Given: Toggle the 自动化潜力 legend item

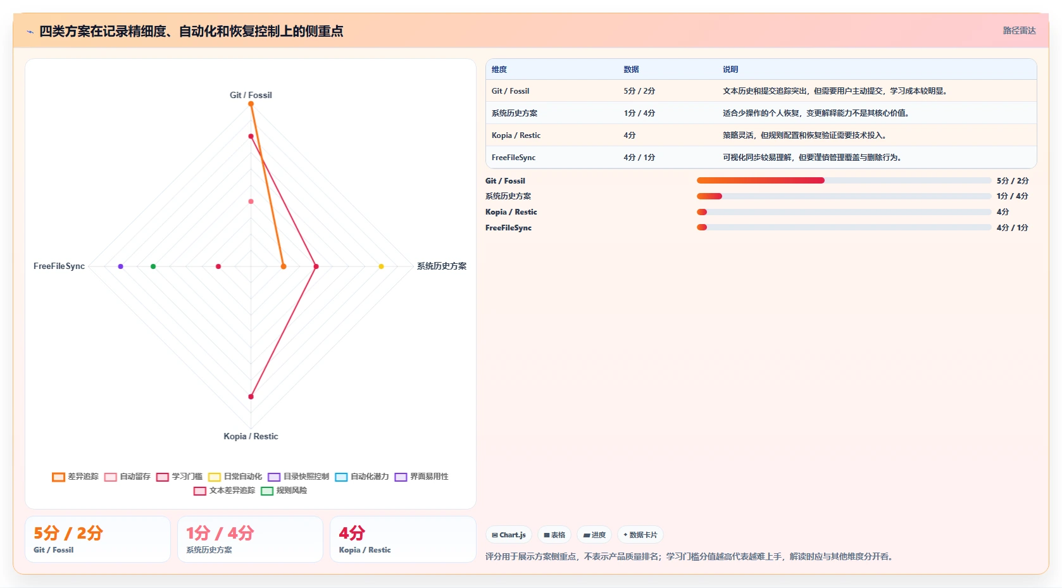Looking at the screenshot, I should [362, 477].
